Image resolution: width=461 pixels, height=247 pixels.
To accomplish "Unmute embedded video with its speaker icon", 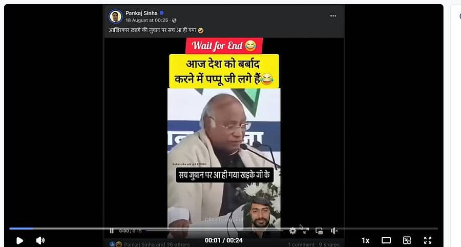I will pyautogui.click(x=334, y=231).
